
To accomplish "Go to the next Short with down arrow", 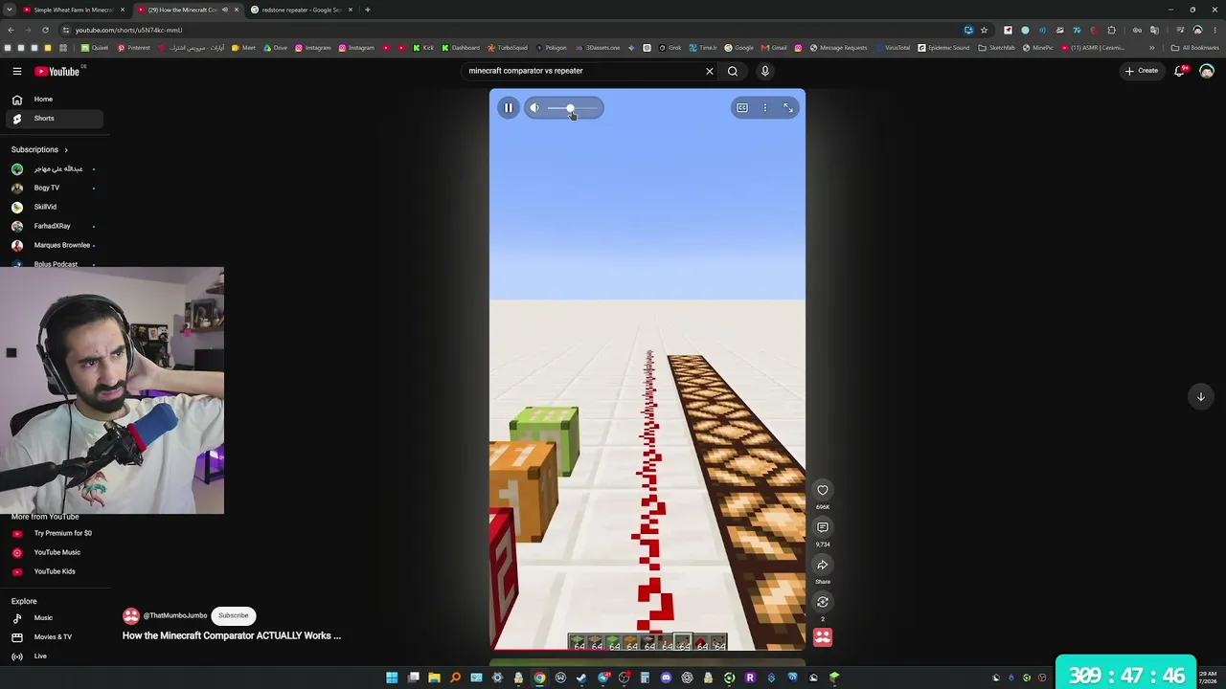I will [x=1200, y=396].
